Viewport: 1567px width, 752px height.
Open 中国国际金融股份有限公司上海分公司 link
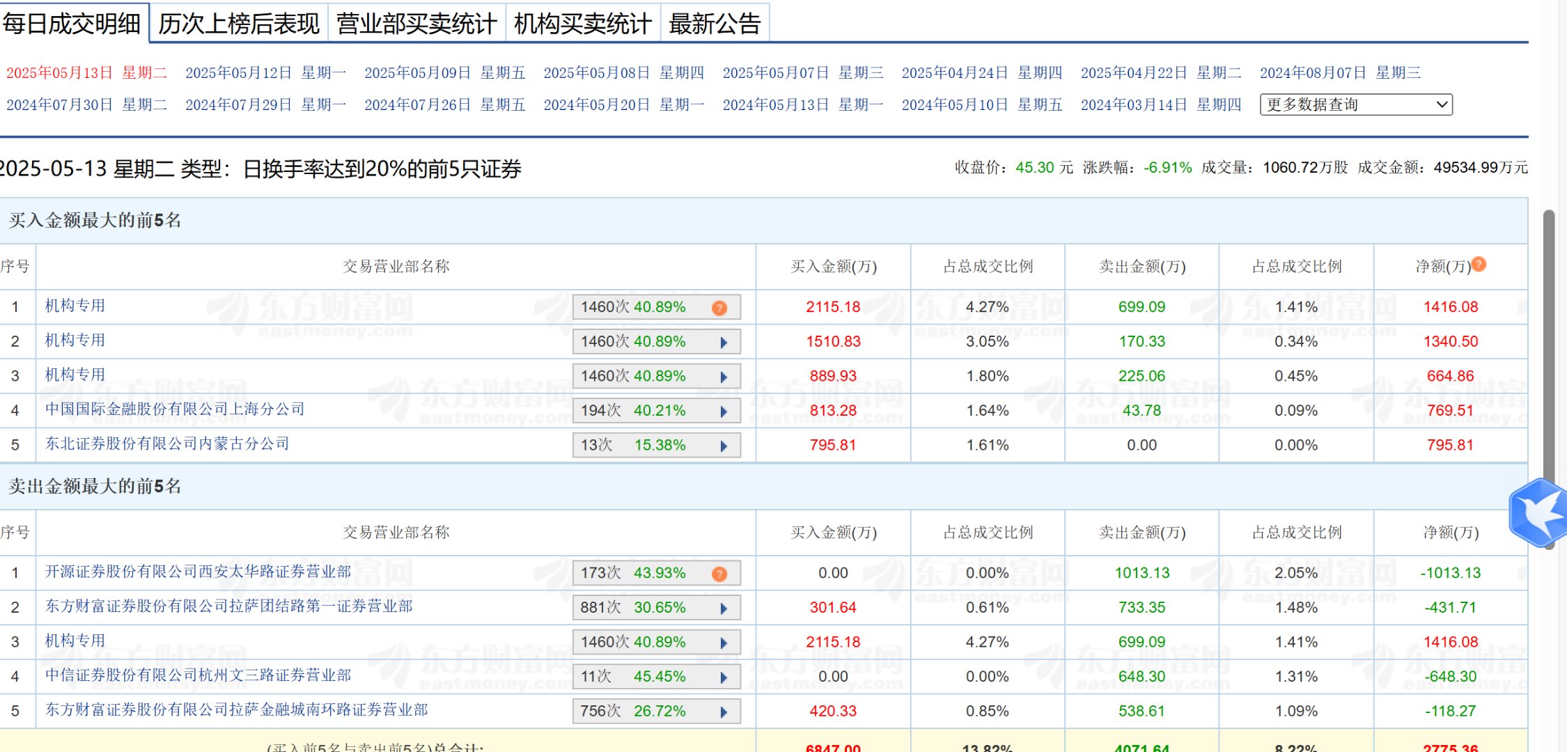click(172, 410)
